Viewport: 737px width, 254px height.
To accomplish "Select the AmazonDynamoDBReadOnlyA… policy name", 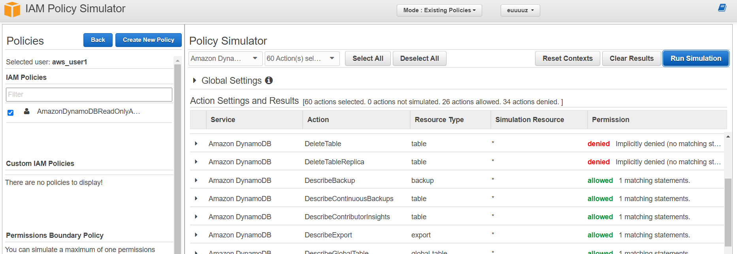I will 89,111.
